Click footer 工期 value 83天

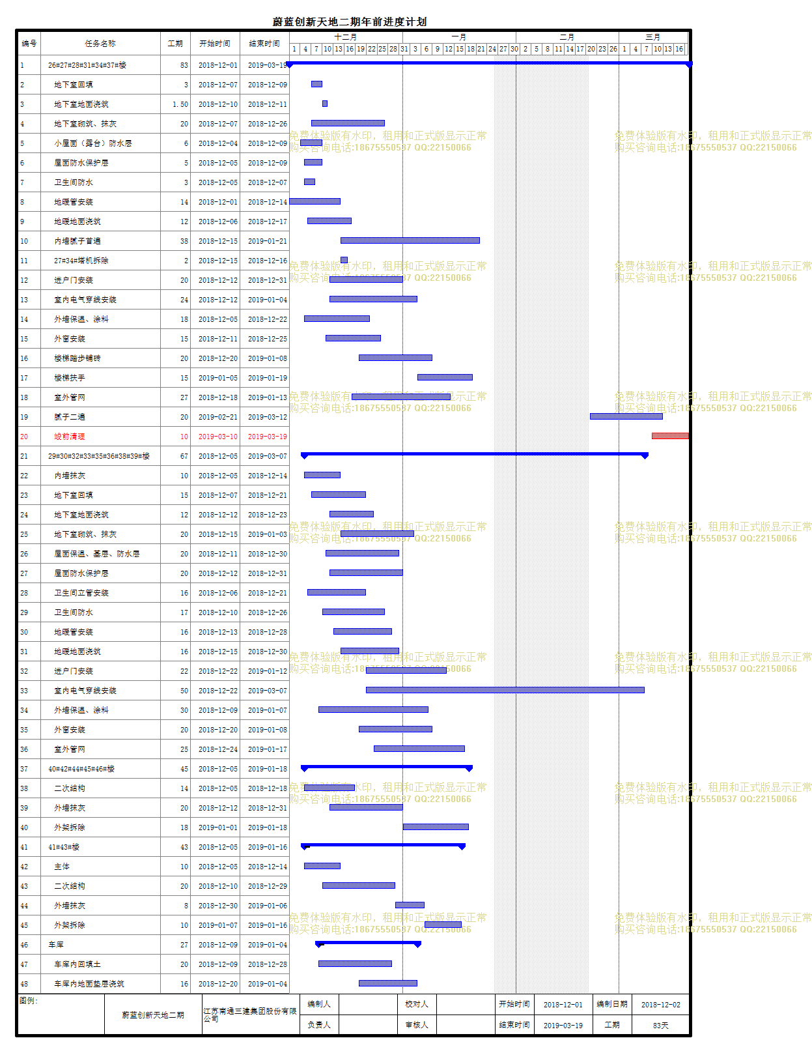[661, 1026]
